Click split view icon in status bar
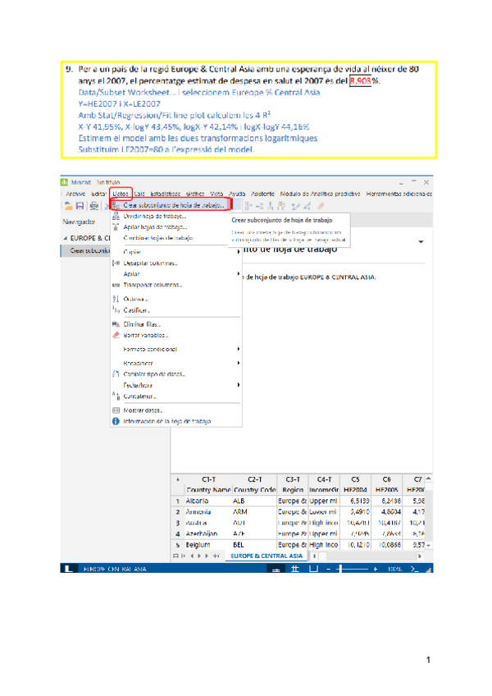Screen dimensions: 492x696 pyautogui.click(x=276, y=570)
